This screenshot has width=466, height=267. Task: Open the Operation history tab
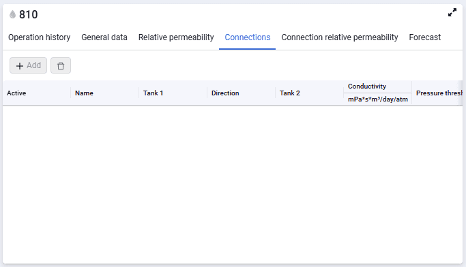(39, 37)
